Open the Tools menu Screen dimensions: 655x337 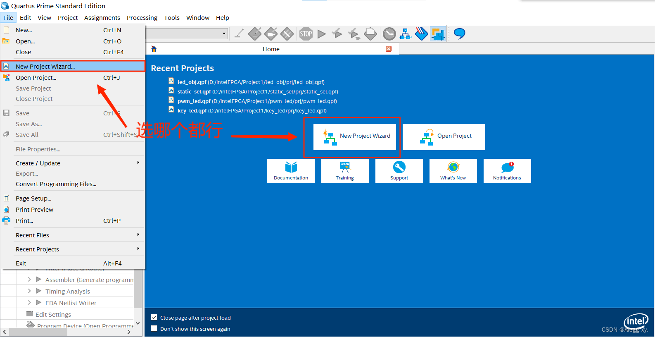172,18
